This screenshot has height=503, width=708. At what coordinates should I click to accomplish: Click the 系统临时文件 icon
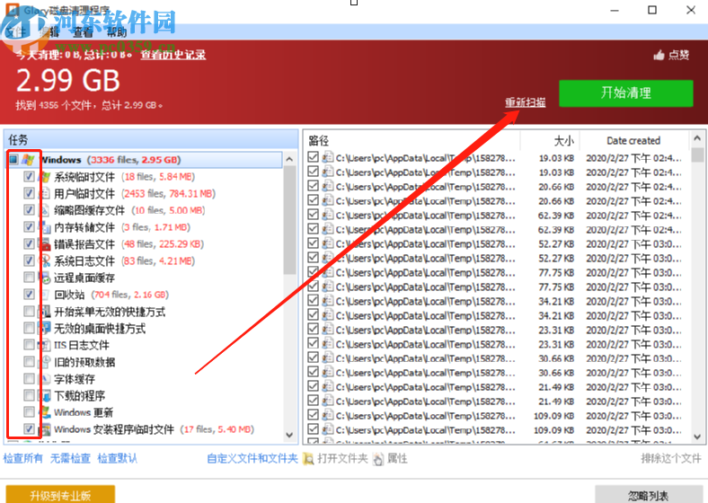tap(44, 177)
